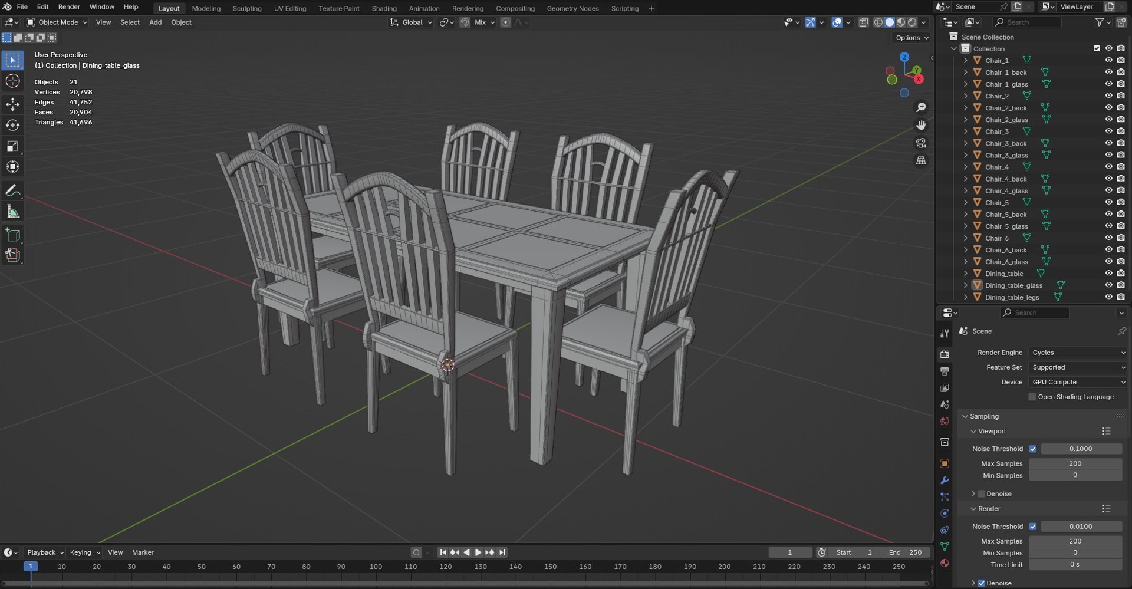The image size is (1132, 589).
Task: Open the Output properties tab
Action: 945,371
